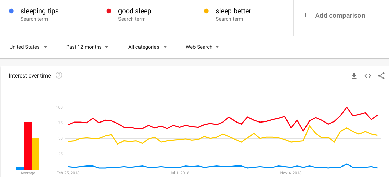
Task: Open the embed code icon
Action: click(x=368, y=76)
